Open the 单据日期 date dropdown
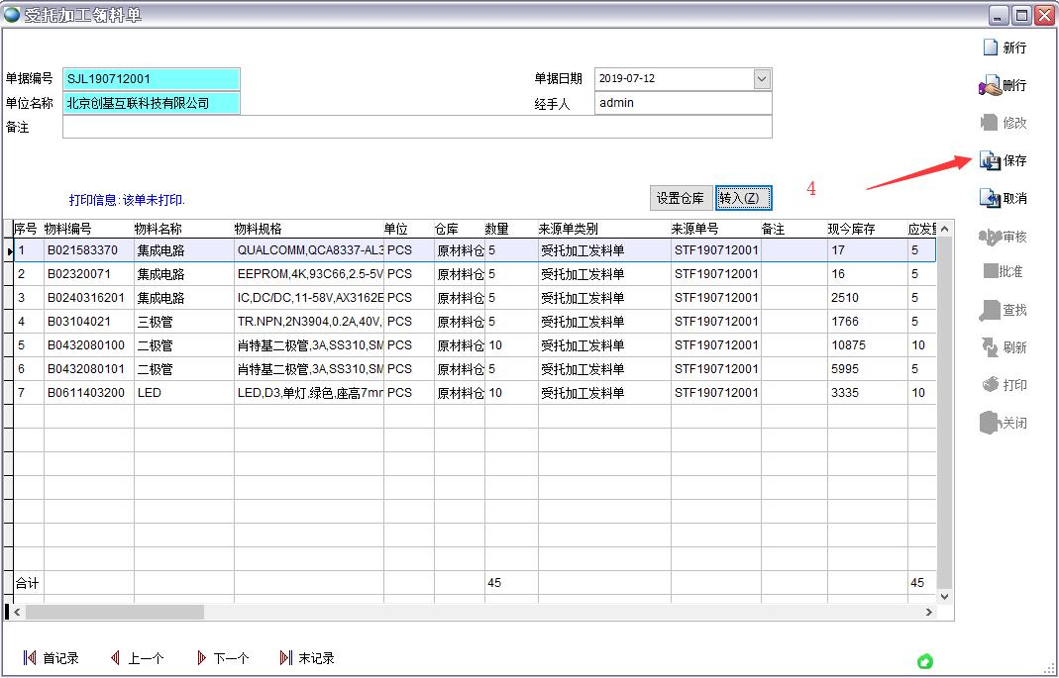Viewport: 1059px width, 678px height. pos(761,78)
